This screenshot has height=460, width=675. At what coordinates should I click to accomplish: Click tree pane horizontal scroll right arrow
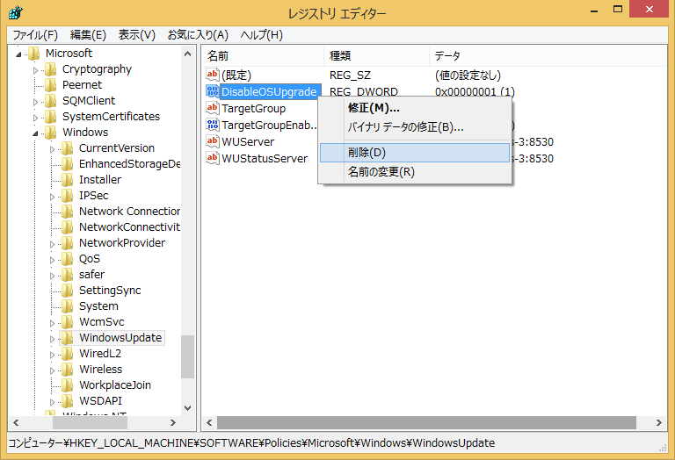click(173, 422)
